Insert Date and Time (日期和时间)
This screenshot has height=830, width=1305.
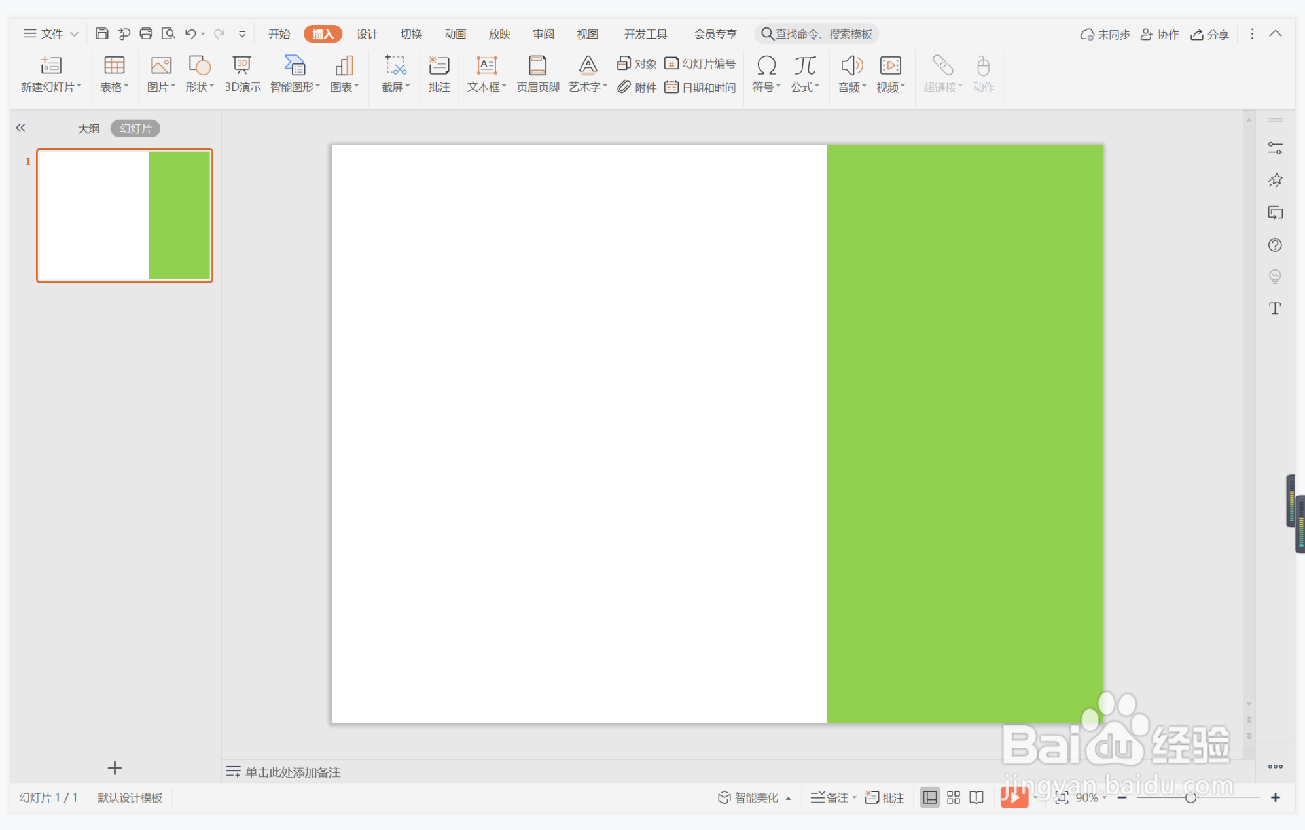700,87
